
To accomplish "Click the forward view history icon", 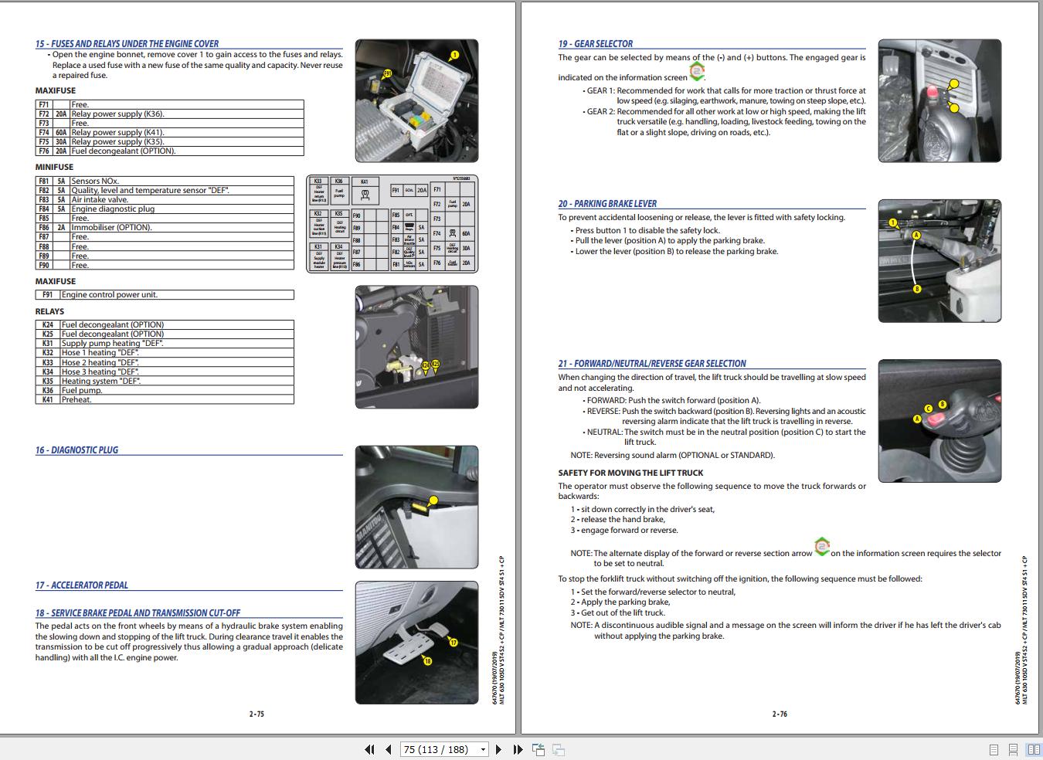I will point(558,749).
